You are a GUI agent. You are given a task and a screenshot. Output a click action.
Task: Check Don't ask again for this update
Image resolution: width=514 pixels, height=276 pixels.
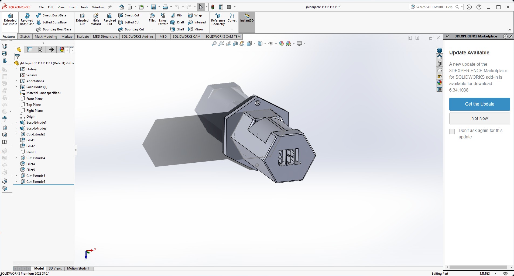(x=452, y=131)
